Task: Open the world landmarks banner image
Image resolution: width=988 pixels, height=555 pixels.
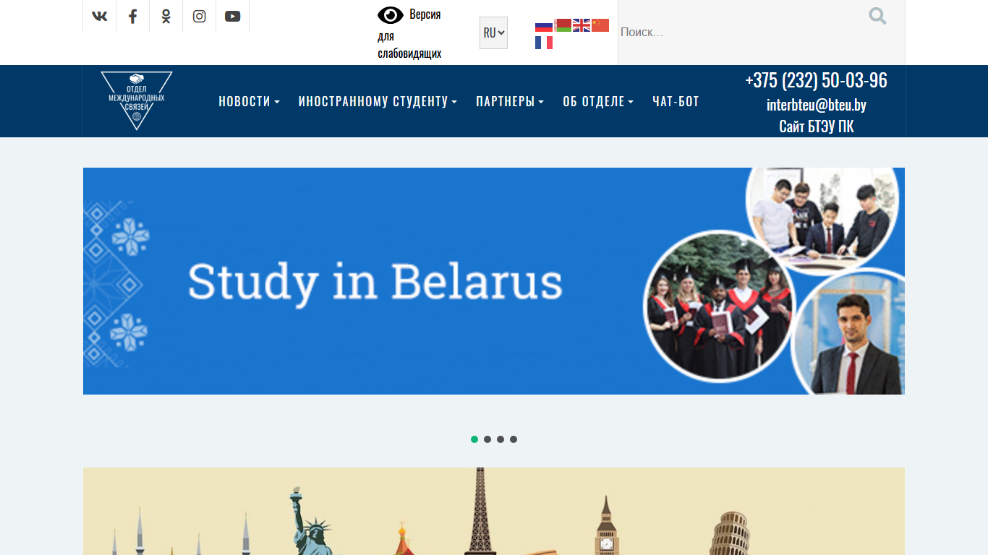Action: [x=494, y=512]
